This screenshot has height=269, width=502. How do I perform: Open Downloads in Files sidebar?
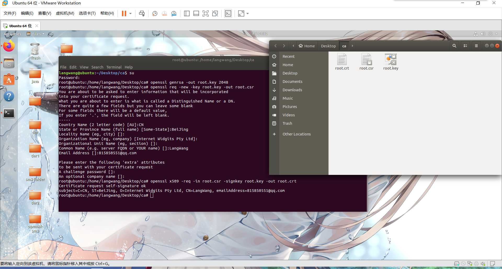(299, 90)
